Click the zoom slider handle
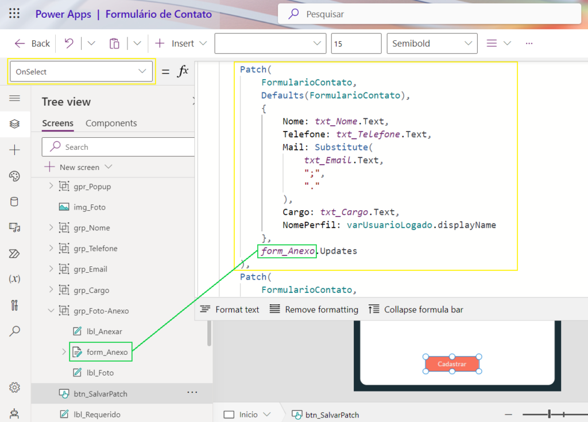Image resolution: width=588 pixels, height=422 pixels. pos(550,414)
